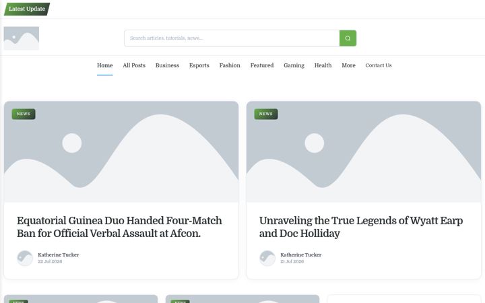The height and width of the screenshot is (303, 485).
Task: Click NEWS tag on Wyatt Earp article
Action: 266,114
